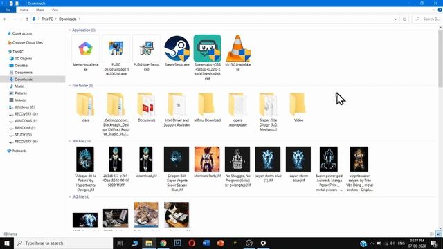Open 3D Objects in sidebar

point(23,59)
